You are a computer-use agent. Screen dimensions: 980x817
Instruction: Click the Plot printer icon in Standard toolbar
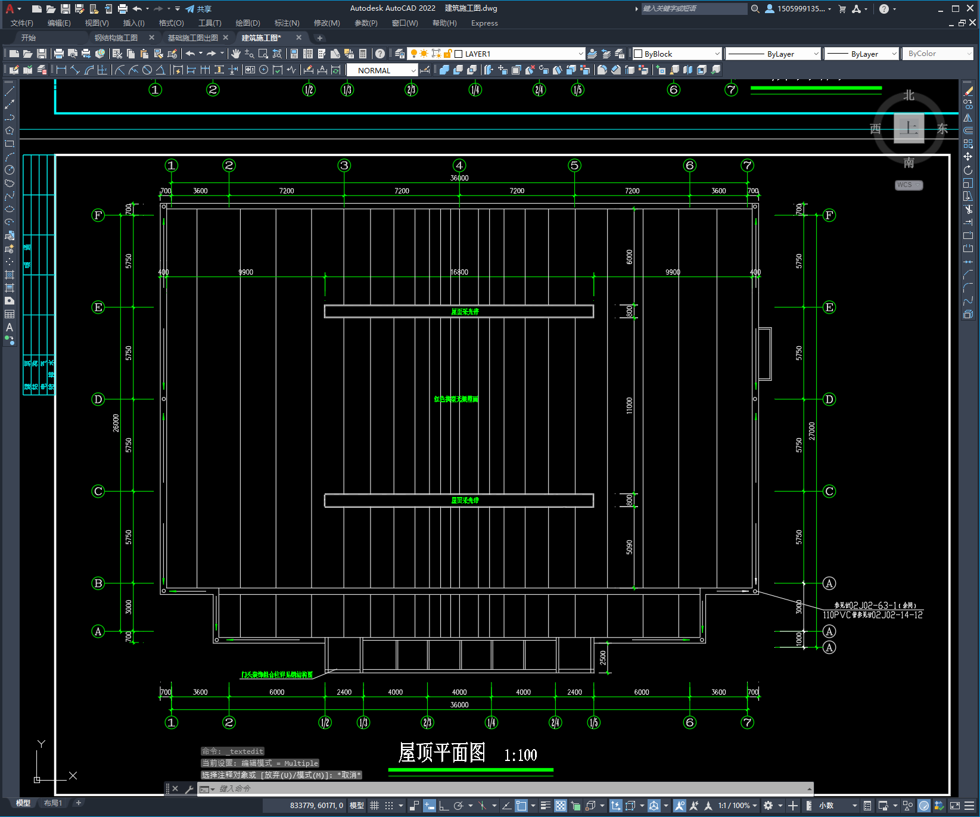pos(59,54)
